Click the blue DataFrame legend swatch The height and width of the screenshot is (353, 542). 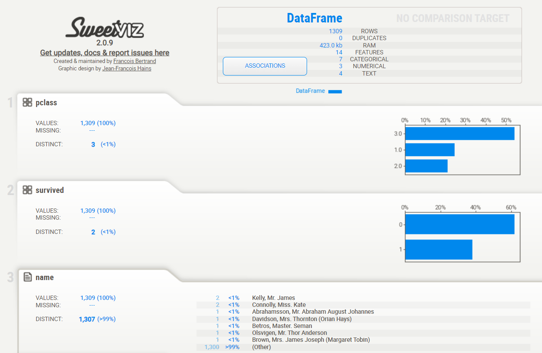[x=335, y=91]
